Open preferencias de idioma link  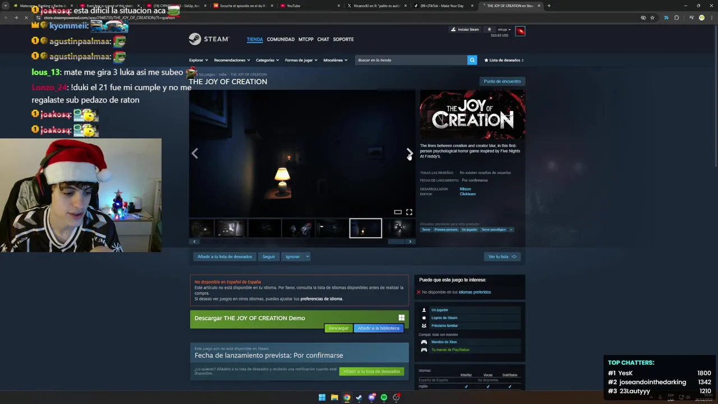tap(321, 299)
